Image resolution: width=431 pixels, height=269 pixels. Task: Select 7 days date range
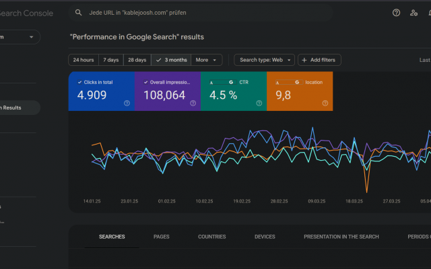click(111, 60)
